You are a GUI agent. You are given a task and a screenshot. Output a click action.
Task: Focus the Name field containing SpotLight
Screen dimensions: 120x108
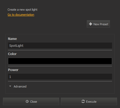[60, 45]
